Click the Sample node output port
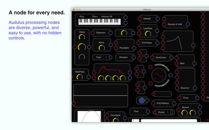The height and width of the screenshot is (130, 209). coord(158,19)
